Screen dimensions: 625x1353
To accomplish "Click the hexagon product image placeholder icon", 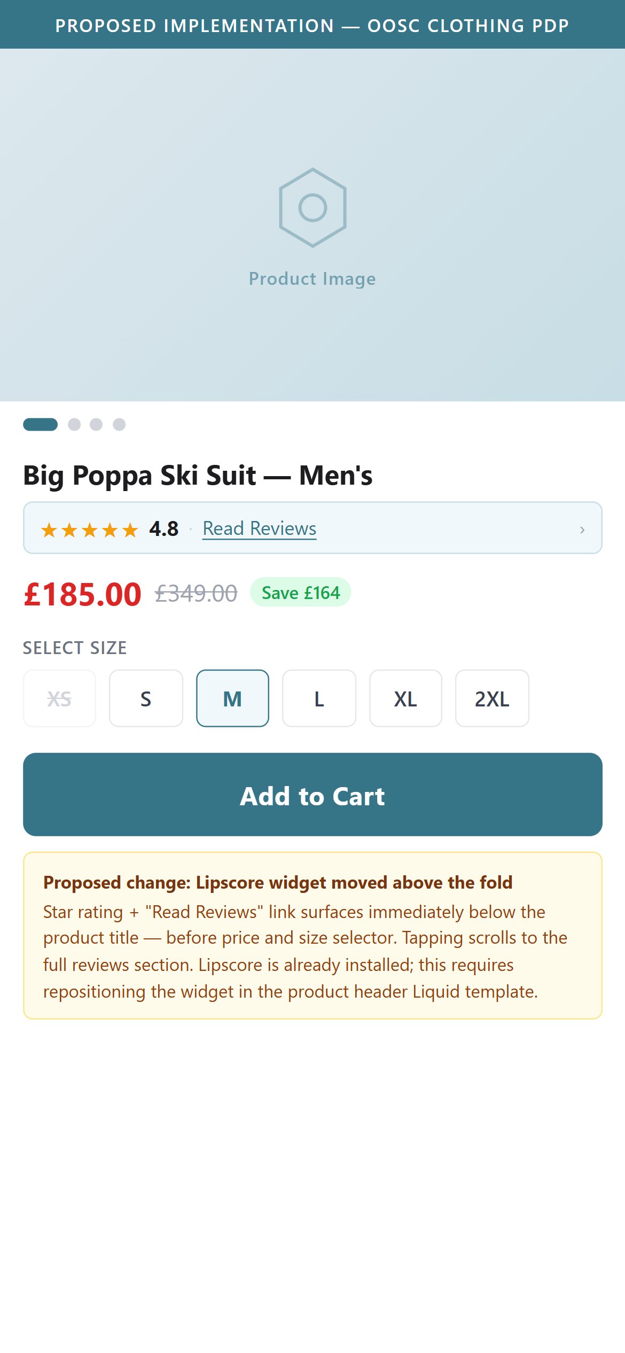I will [x=312, y=207].
